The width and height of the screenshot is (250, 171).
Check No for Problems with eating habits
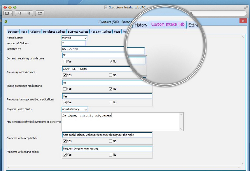click(x=111, y=155)
